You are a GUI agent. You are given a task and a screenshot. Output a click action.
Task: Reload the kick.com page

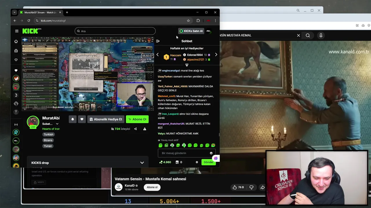click(29, 21)
